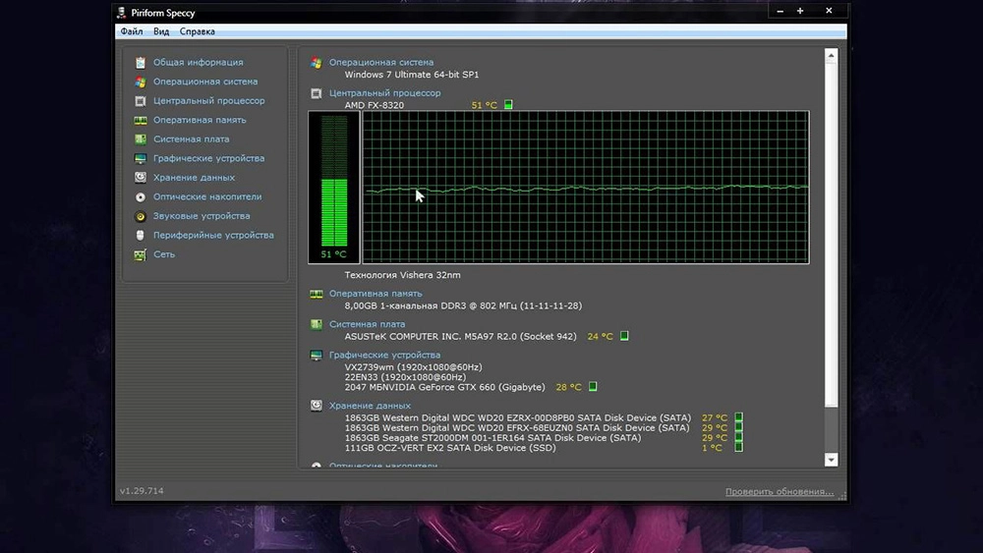Click the Звуковые устройства sidebar icon
The image size is (983, 553).
pos(141,216)
